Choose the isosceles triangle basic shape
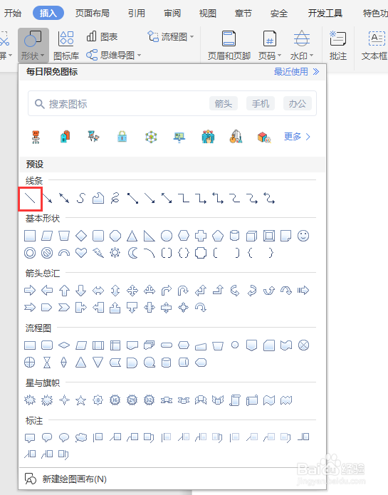 pyautogui.click(x=132, y=236)
